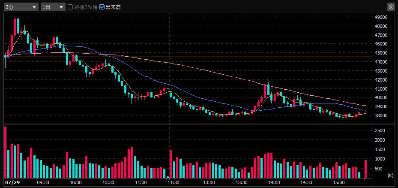Click the 44000 price axis label
The image size is (398, 188).
coord(381,61)
